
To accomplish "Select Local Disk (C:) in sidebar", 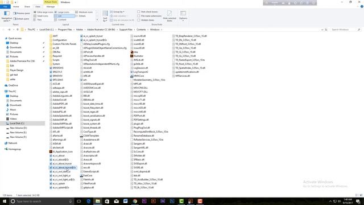I will (x=17, y=124).
